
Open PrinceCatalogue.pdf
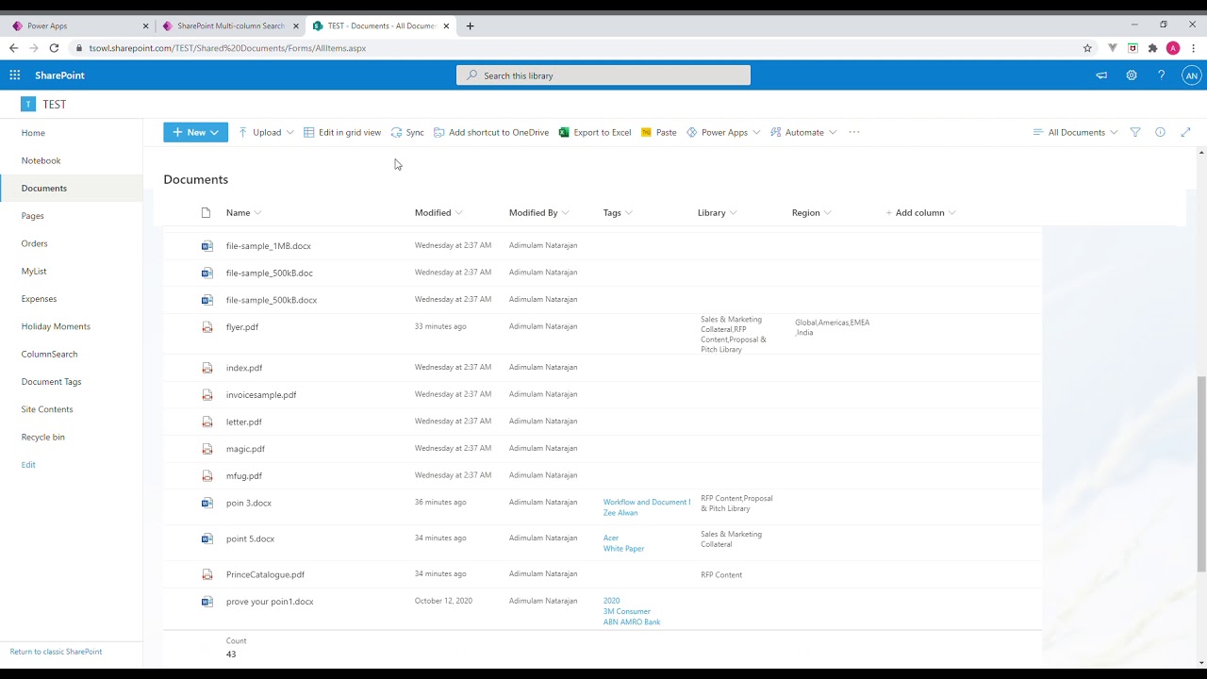click(265, 574)
